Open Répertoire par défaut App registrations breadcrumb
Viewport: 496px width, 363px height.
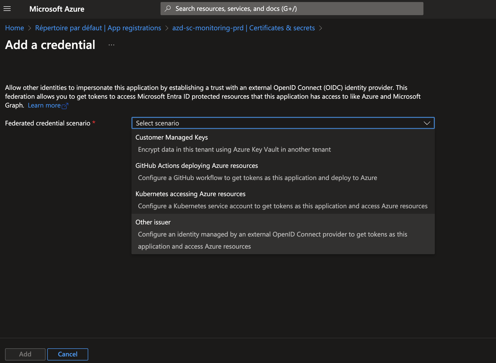[x=98, y=28]
